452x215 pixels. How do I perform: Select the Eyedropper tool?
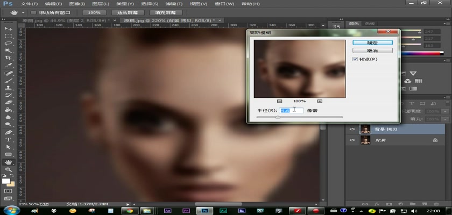coord(8,66)
